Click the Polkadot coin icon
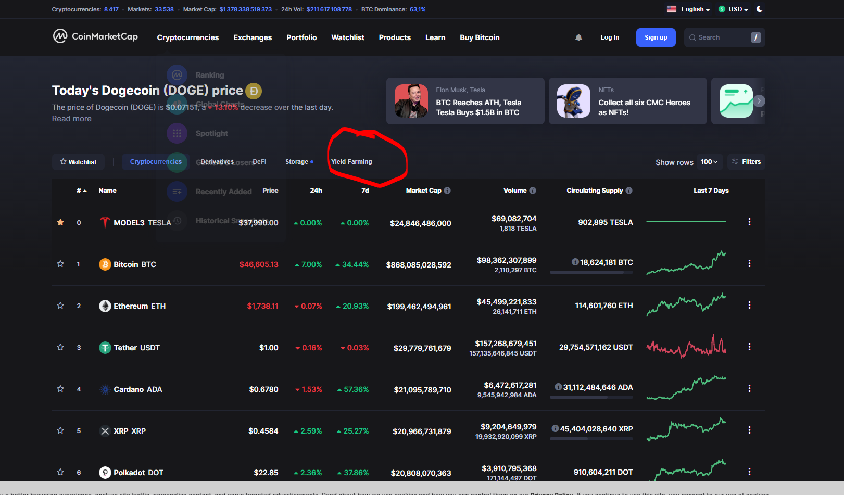844x495 pixels. click(105, 473)
